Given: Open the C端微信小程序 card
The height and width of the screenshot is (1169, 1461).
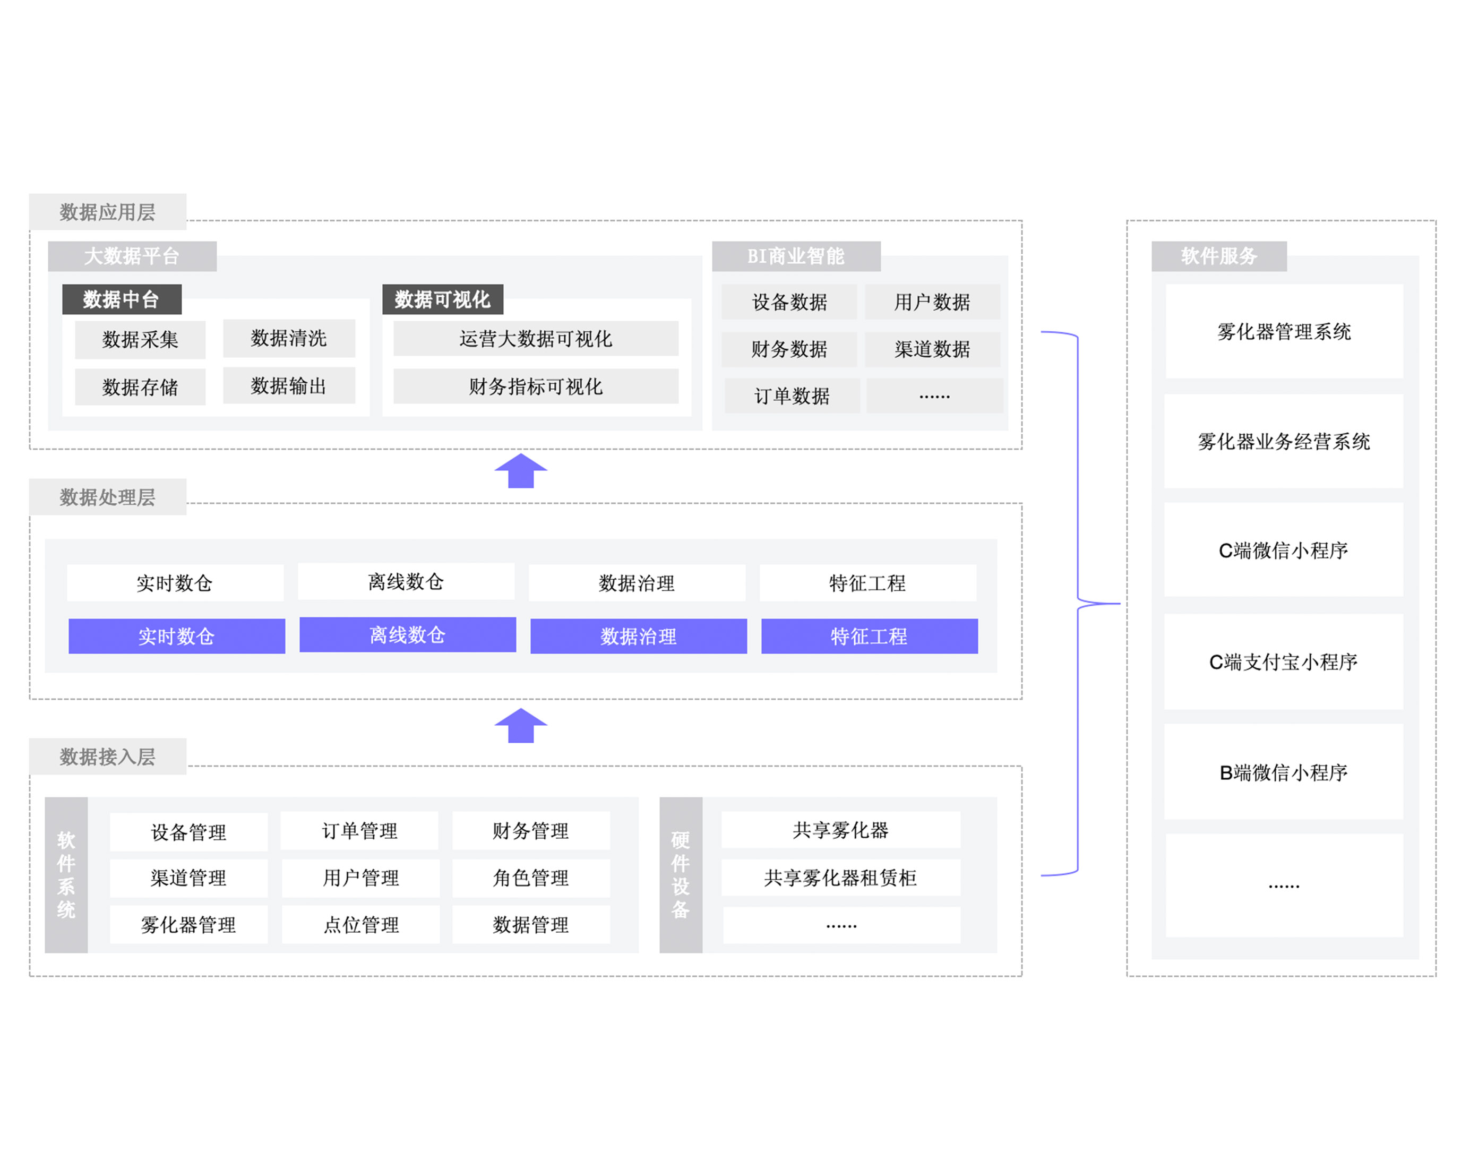Looking at the screenshot, I should pos(1284,551).
